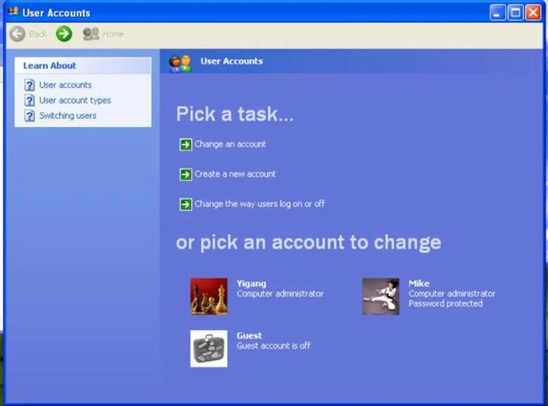Click Yigang's chess pieces account picture
Image resolution: width=548 pixels, height=406 pixels.
click(x=209, y=297)
